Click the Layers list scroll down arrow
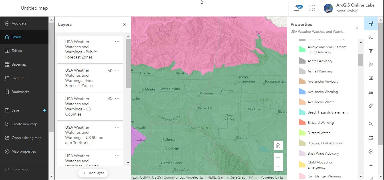This screenshot has height=180, width=384. (128, 163)
